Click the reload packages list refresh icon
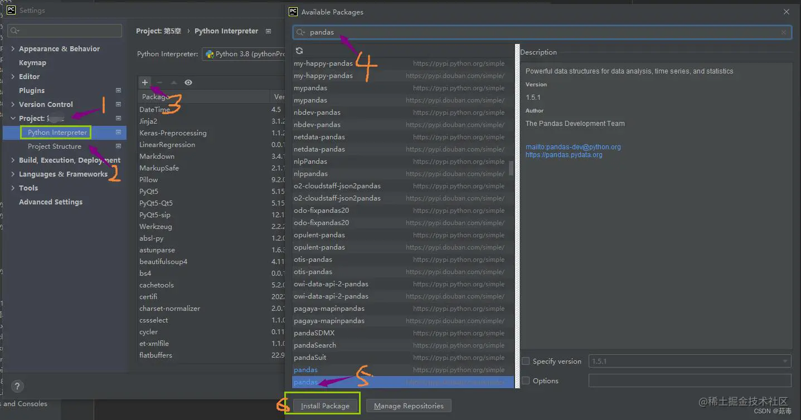 [x=299, y=51]
